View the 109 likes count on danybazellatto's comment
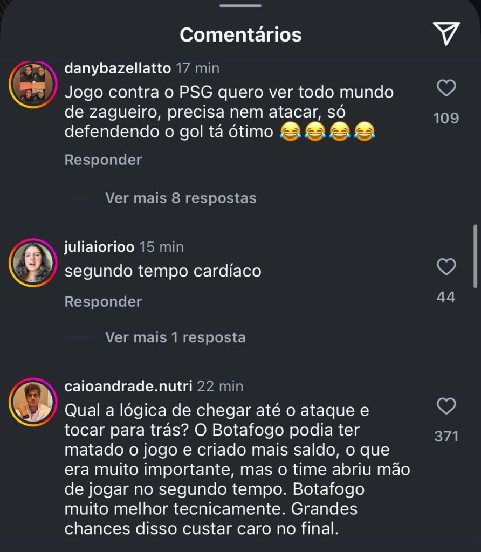The height and width of the screenshot is (552, 481). (x=446, y=118)
